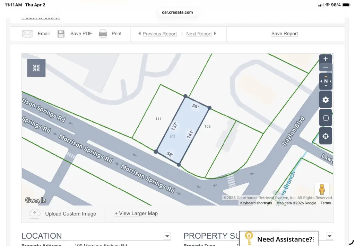
Task: Click parcel 111 on the map
Action: pyautogui.click(x=158, y=119)
